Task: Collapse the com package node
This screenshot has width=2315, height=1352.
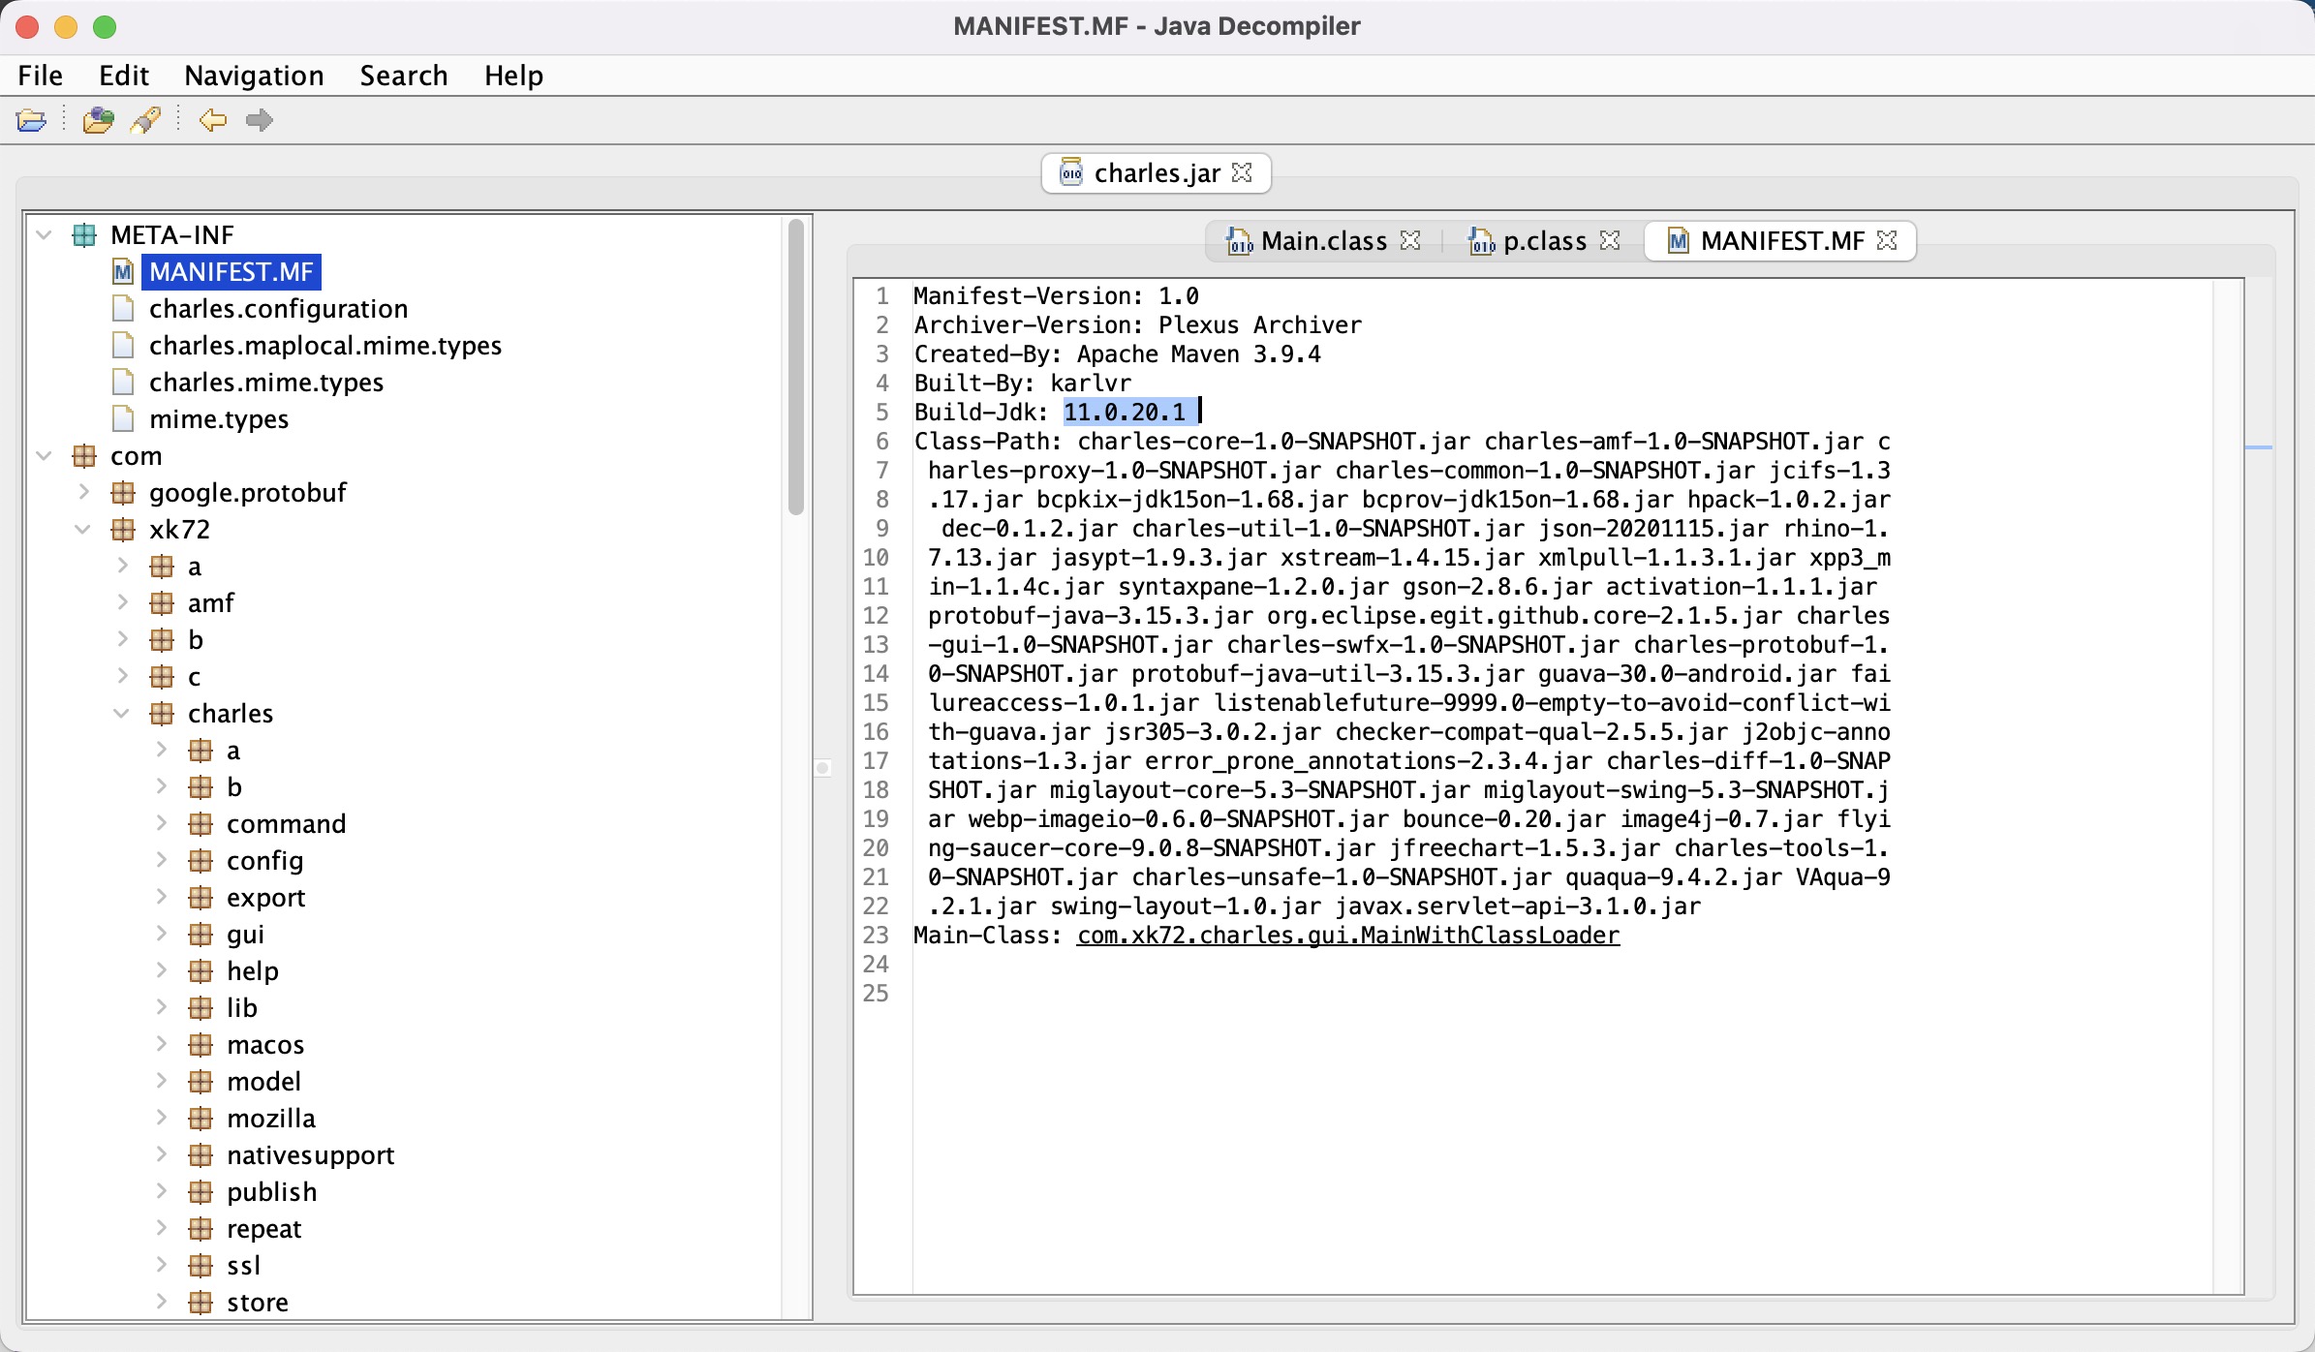Action: [45, 456]
